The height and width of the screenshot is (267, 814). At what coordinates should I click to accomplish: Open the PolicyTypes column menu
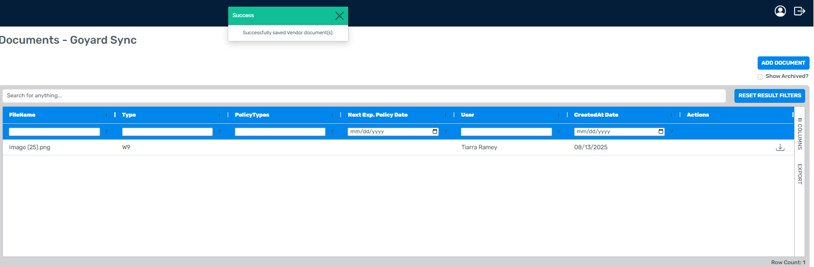[x=332, y=115]
